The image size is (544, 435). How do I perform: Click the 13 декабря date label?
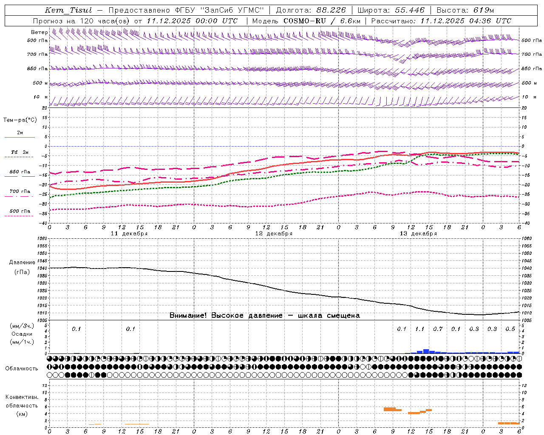[x=418, y=234]
